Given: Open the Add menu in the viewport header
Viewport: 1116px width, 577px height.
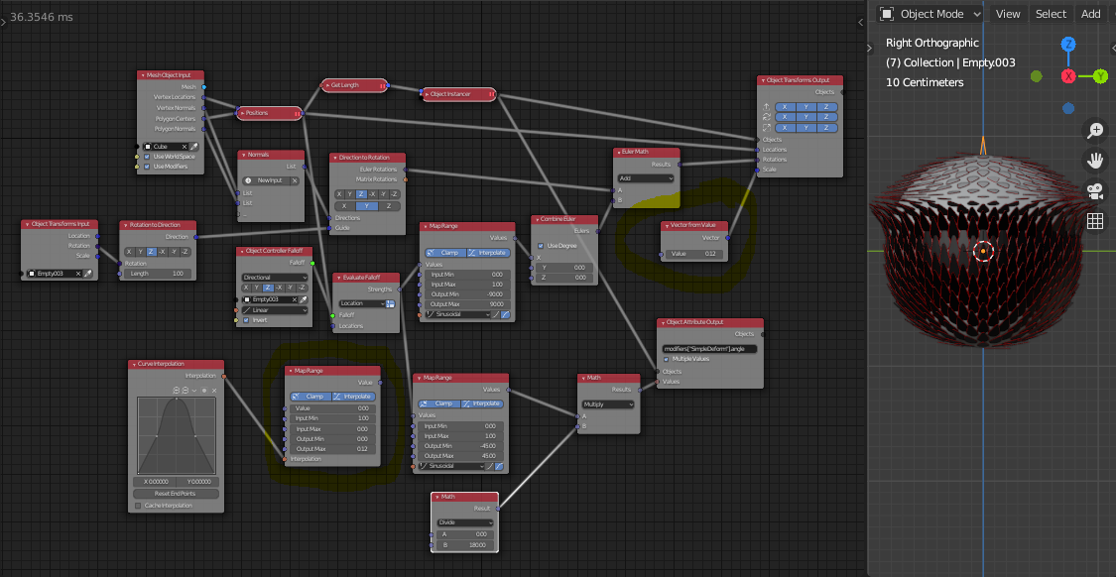Looking at the screenshot, I should tap(1090, 14).
